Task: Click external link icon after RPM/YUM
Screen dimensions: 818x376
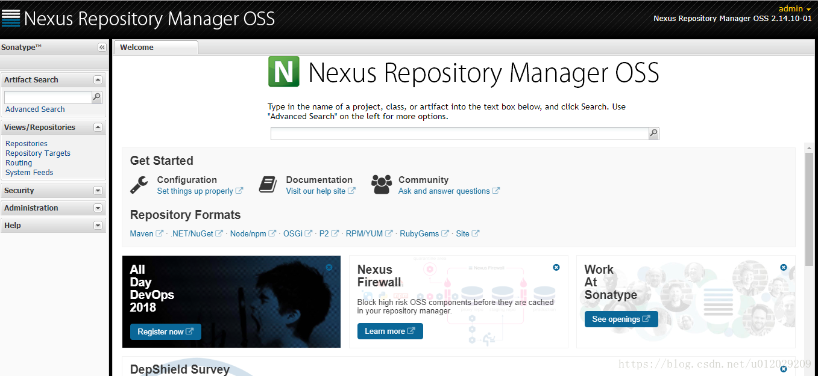Action: point(389,233)
